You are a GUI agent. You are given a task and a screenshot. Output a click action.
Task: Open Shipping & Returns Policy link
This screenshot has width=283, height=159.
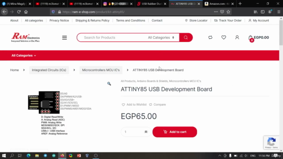(92, 21)
